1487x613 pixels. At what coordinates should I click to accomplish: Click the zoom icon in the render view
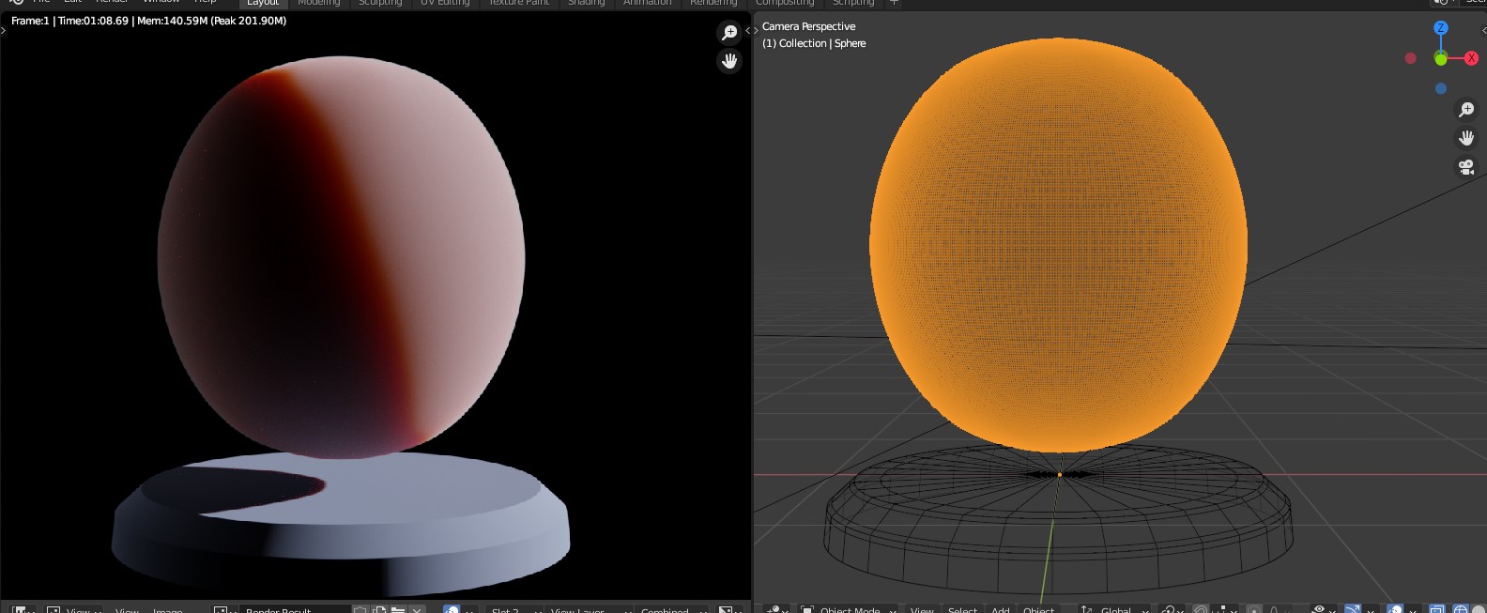point(729,33)
